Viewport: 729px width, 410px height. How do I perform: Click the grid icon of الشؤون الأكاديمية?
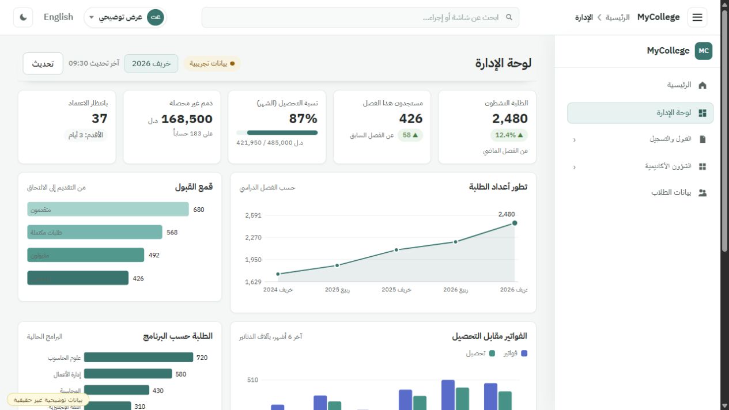click(x=702, y=166)
